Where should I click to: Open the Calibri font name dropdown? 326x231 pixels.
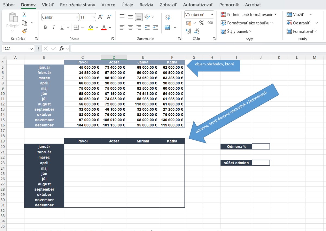(77, 17)
